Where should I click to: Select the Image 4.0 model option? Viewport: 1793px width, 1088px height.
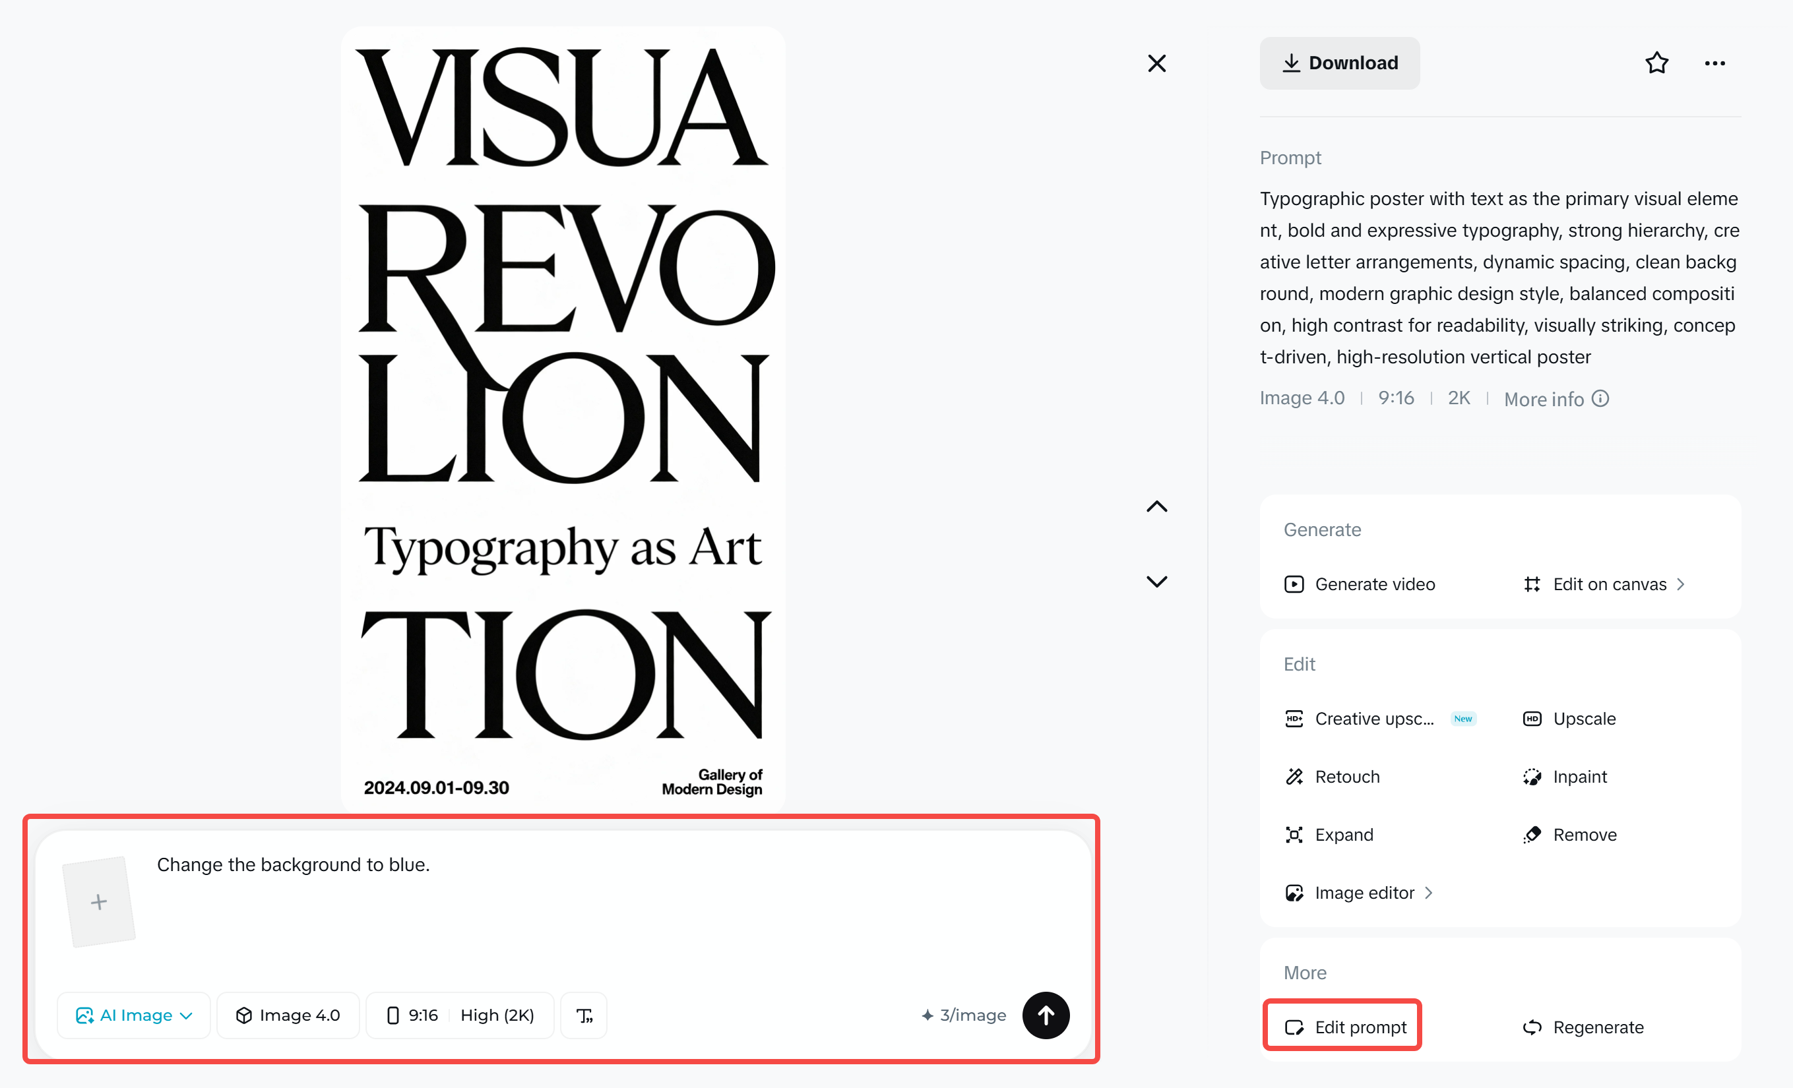click(x=288, y=1015)
